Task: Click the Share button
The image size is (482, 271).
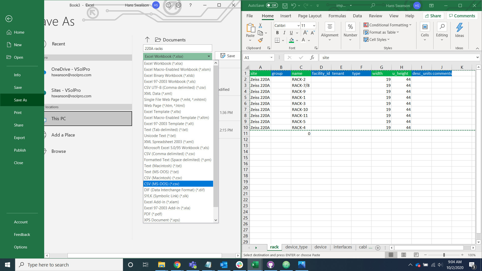Action: tap(433, 16)
